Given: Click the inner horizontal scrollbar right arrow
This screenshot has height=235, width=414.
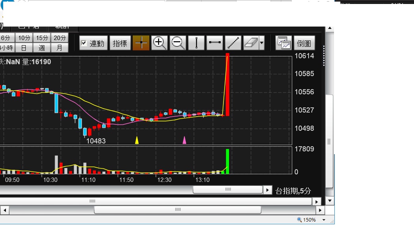Looking at the screenshot, I should coord(316,202).
